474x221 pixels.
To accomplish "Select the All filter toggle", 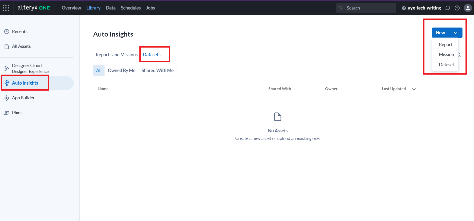I will click(99, 71).
